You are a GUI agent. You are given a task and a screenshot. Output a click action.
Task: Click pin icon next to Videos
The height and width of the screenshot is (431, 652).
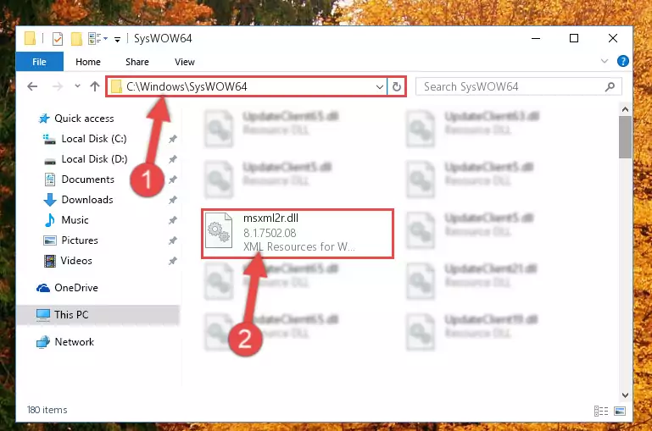coord(173,261)
